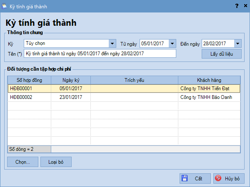Click the 05/01/2017 signing date cell

click(71, 89)
